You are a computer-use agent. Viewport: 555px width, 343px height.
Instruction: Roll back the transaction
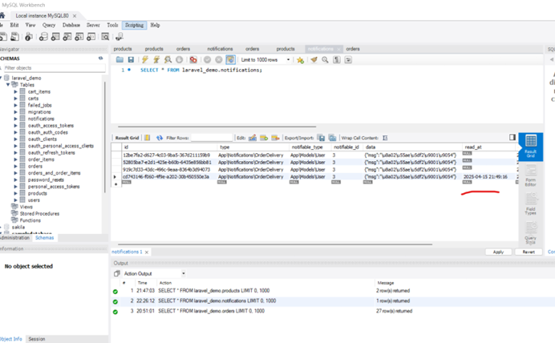[219, 60]
